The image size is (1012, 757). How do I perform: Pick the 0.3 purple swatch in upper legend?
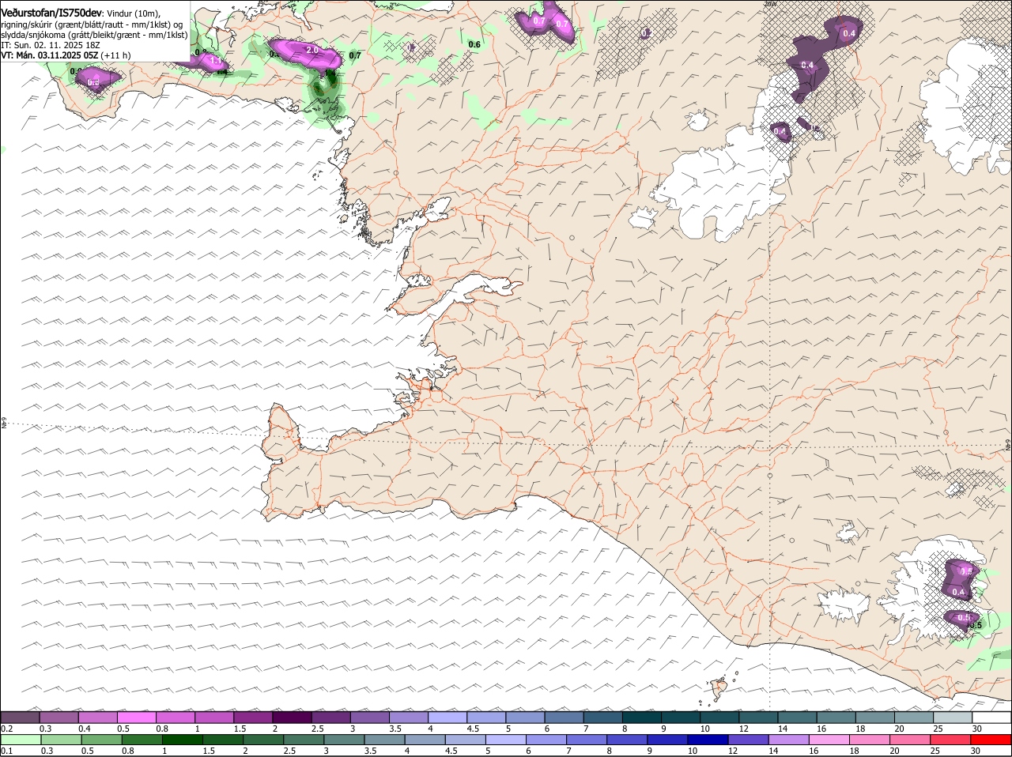[59, 717]
